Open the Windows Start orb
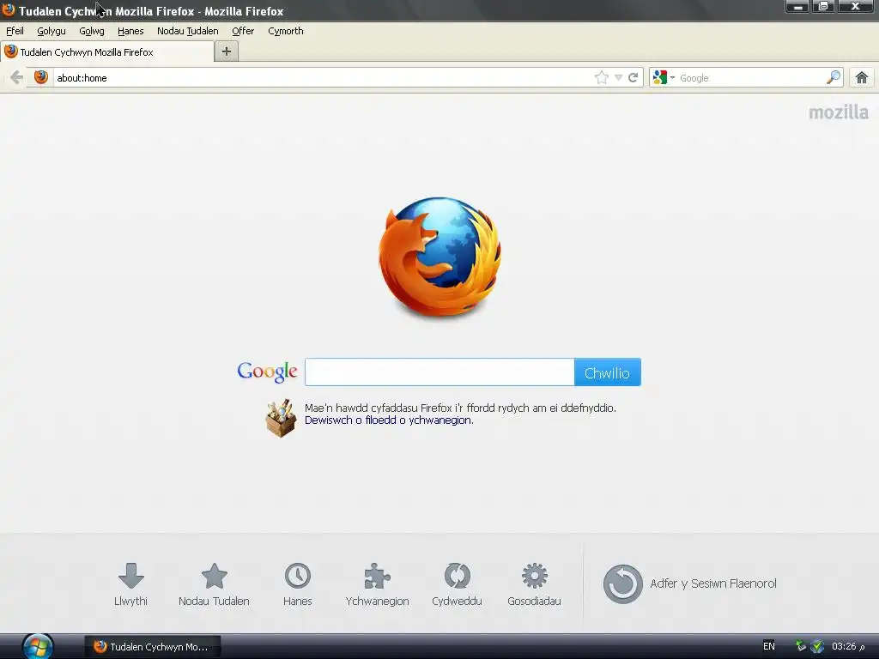The image size is (879, 659). click(38, 646)
